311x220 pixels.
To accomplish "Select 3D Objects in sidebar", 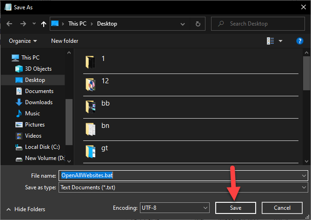I will tap(39, 69).
